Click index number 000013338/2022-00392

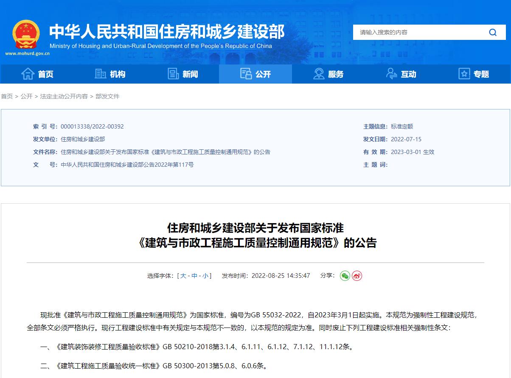92,126
